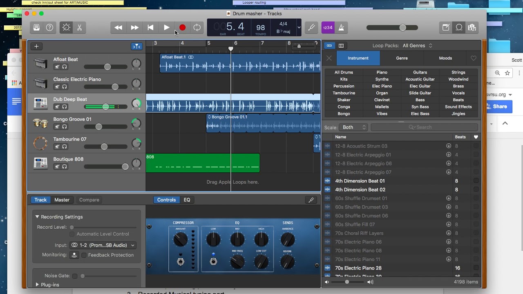Open the Library panel icon
Viewport: 523px width, 294px height.
click(37, 27)
